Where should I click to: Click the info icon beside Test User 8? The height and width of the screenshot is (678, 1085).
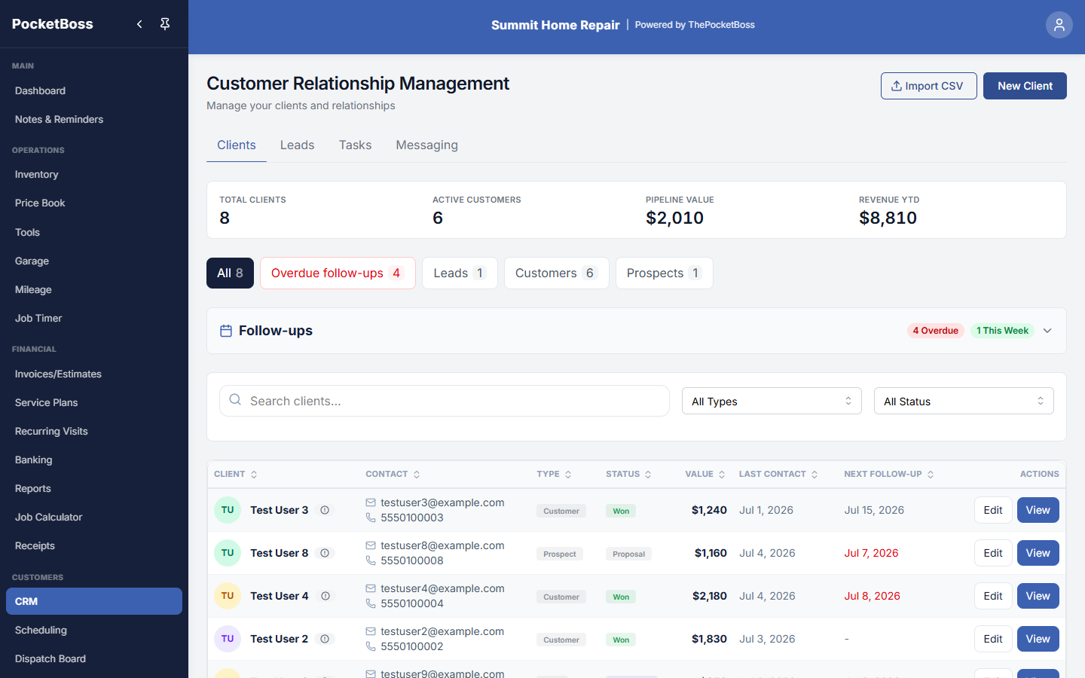click(x=325, y=553)
